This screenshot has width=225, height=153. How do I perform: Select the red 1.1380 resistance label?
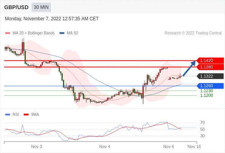(x=210, y=67)
